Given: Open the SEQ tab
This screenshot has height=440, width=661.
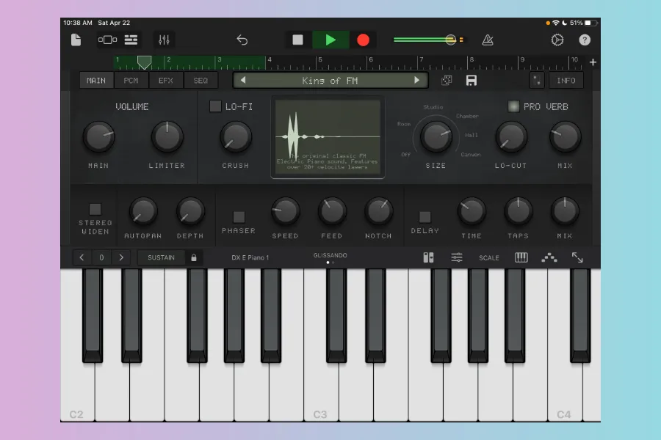Looking at the screenshot, I should (201, 81).
